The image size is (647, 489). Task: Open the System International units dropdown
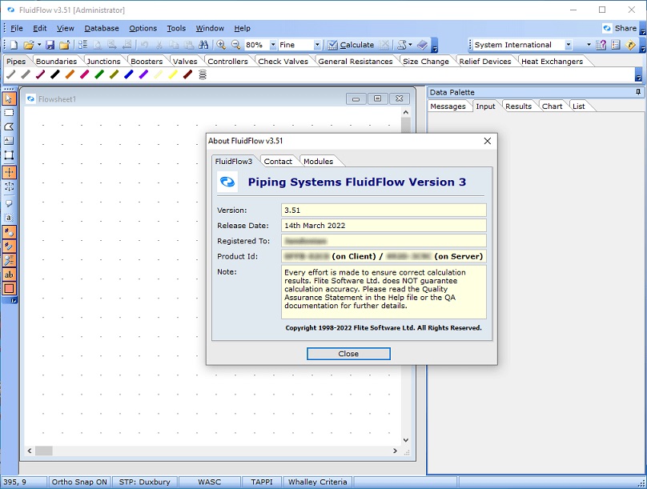[x=569, y=45]
